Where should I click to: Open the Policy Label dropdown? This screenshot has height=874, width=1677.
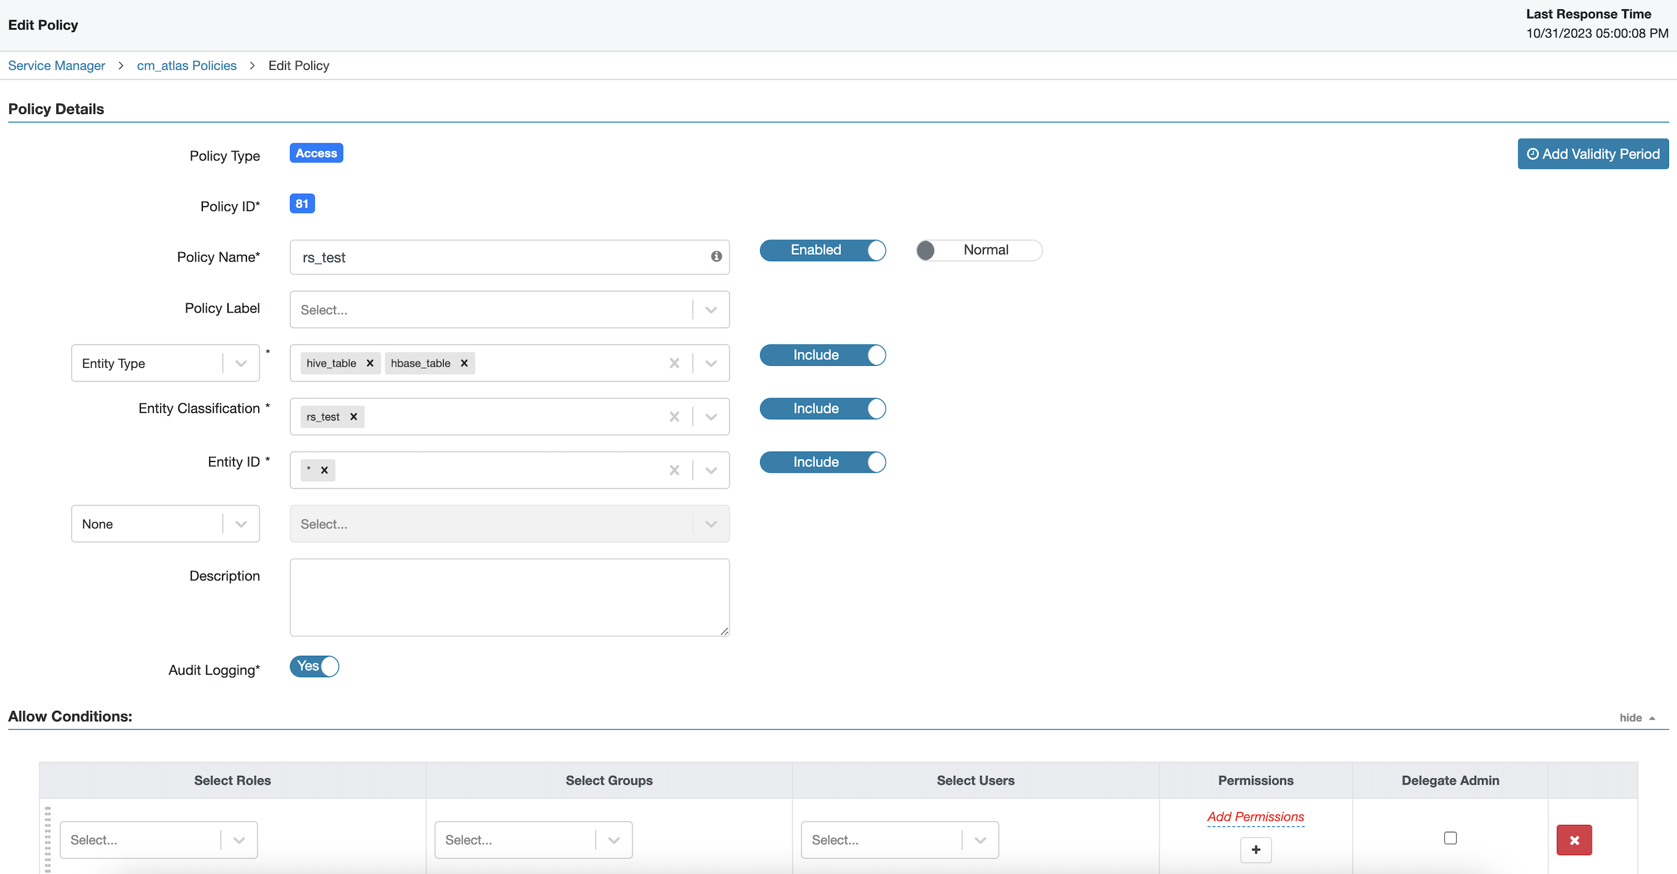(x=710, y=310)
